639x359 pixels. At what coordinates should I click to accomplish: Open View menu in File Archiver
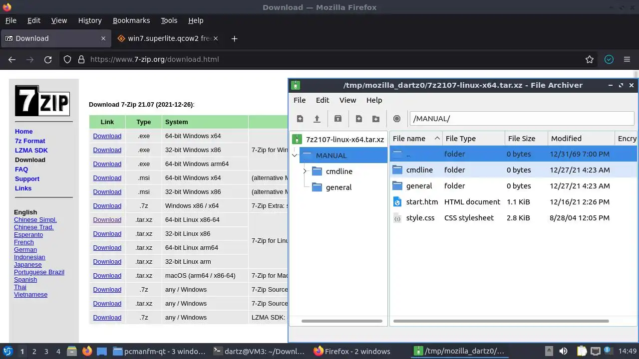(x=348, y=100)
